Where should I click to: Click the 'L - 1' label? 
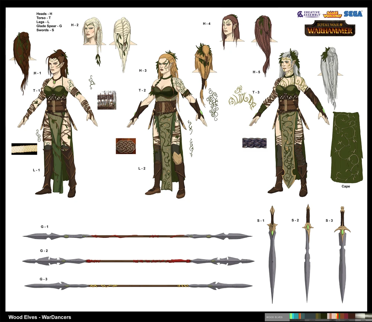click(36, 170)
